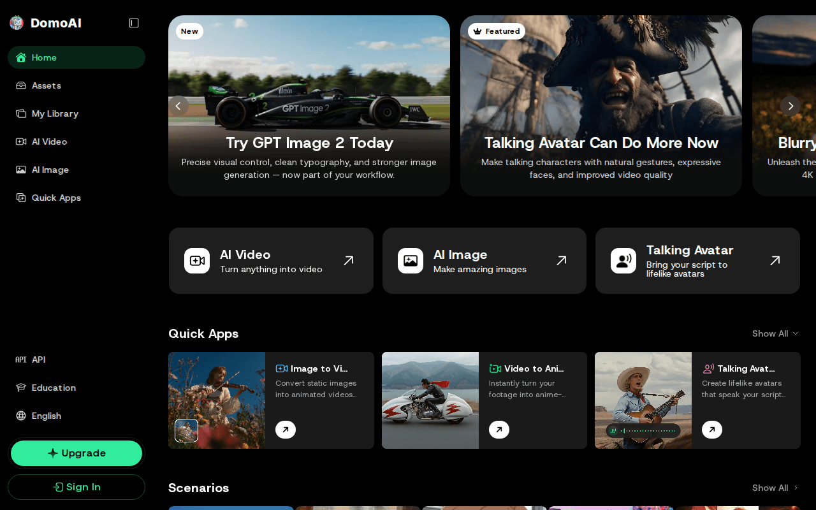This screenshot has width=816, height=510.
Task: Click the DomoAI logo icon
Action: tap(17, 23)
